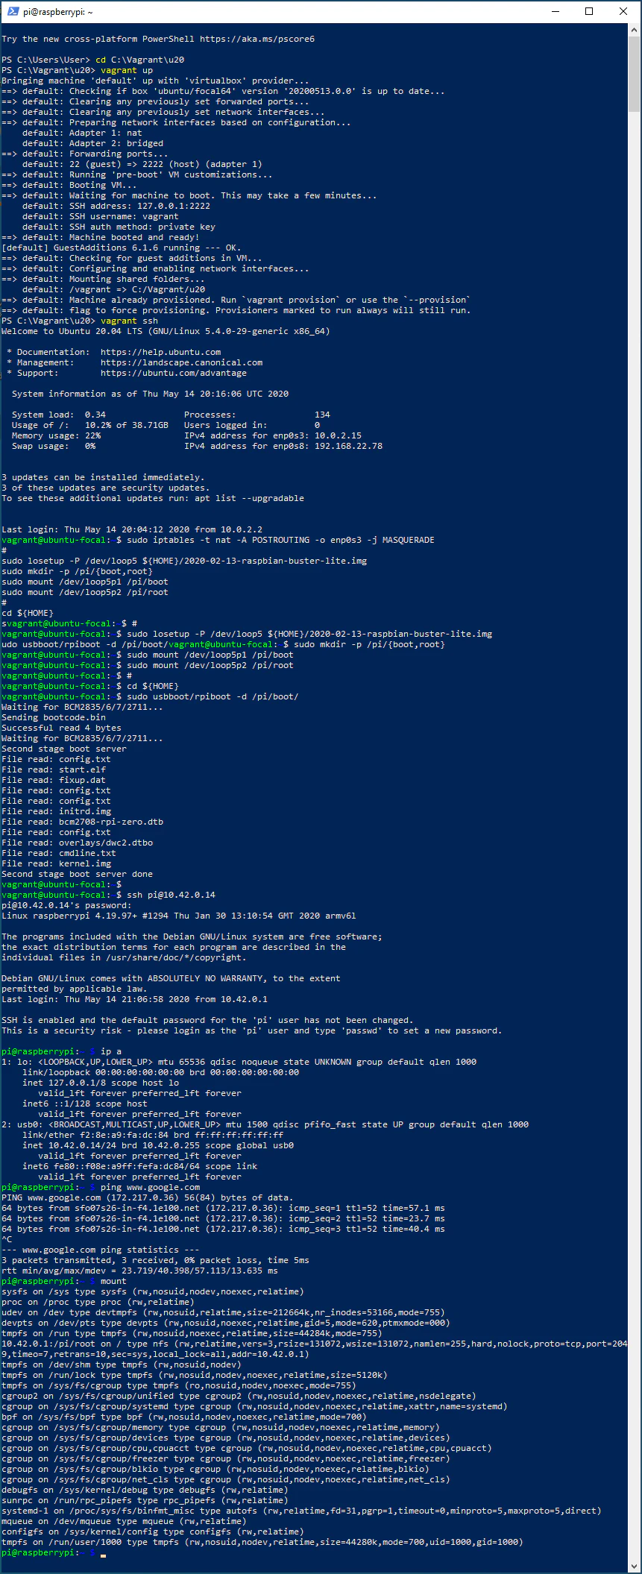
Task: Click 'apt list --upgradable' update hint line
Action: click(153, 498)
